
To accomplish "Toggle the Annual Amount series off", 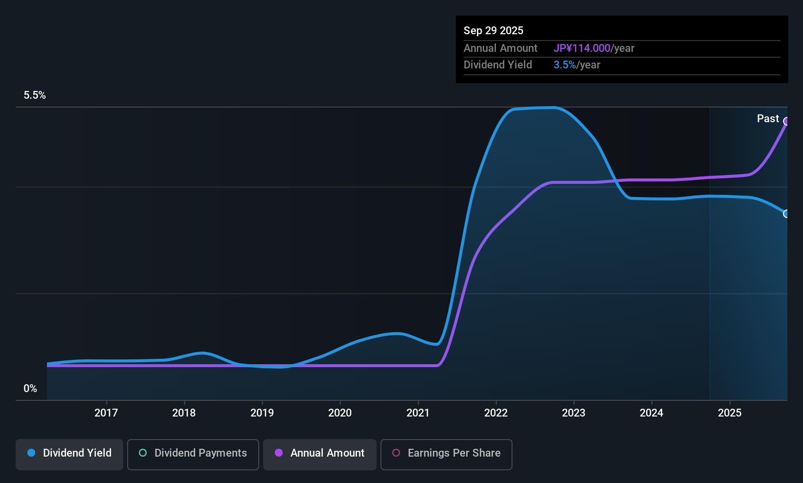I will [319, 453].
